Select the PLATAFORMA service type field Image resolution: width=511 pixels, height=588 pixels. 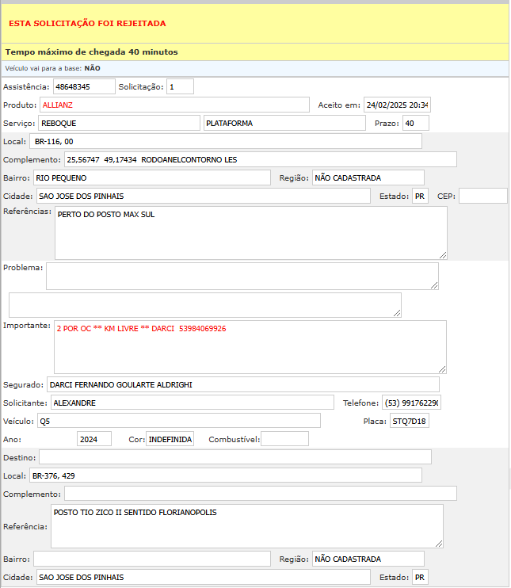[285, 123]
